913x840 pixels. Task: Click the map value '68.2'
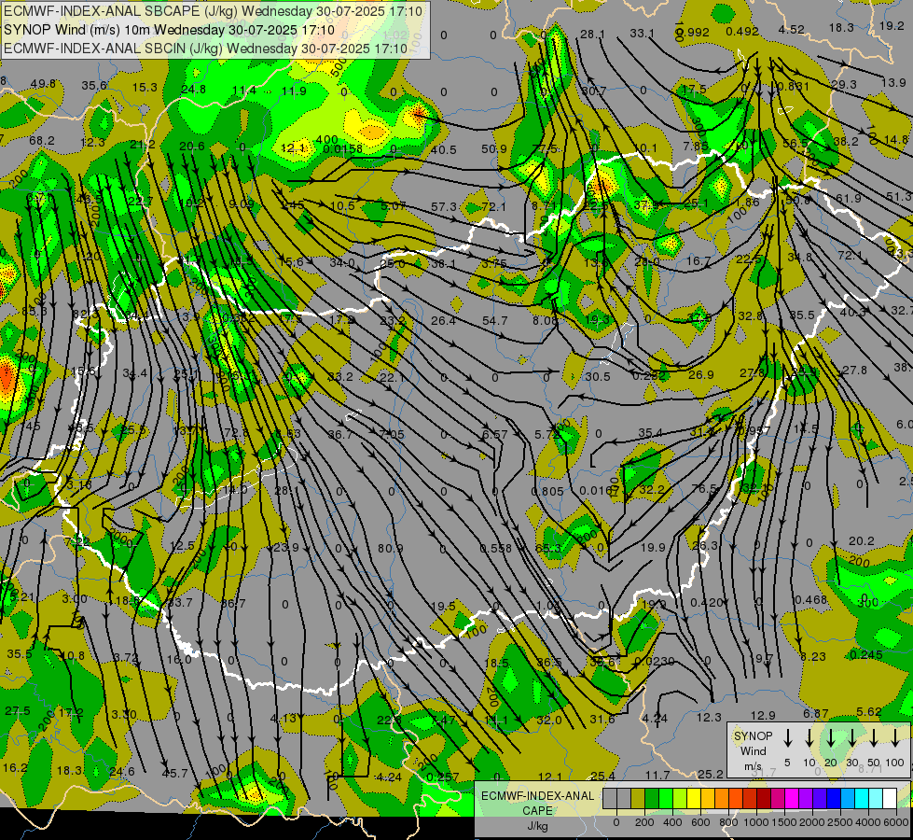click(x=41, y=141)
